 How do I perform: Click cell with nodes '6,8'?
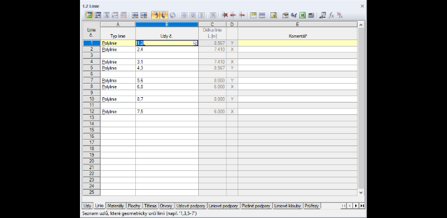[x=167, y=87]
